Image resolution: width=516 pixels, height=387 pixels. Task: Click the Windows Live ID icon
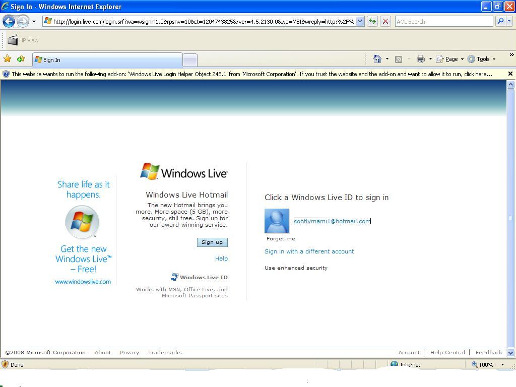[x=174, y=277]
